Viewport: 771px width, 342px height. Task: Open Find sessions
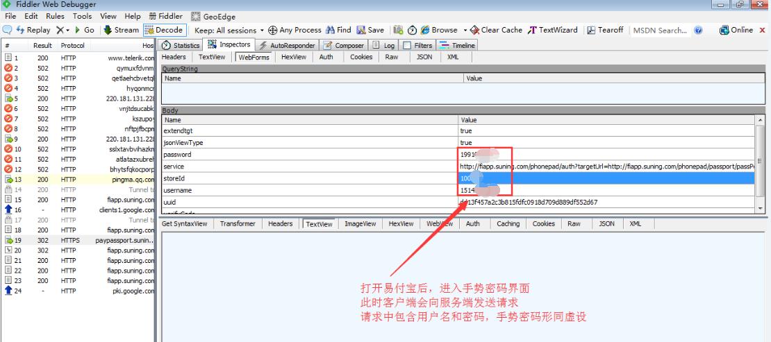[338, 30]
